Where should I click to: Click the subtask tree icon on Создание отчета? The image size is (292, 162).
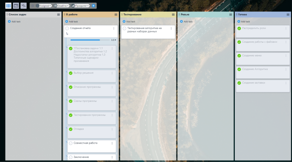(67, 34)
